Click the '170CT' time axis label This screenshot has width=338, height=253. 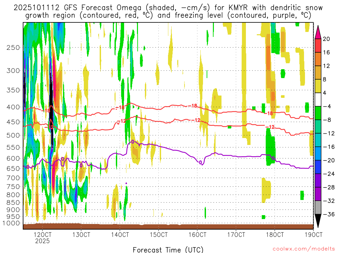pyautogui.click(x=236, y=235)
